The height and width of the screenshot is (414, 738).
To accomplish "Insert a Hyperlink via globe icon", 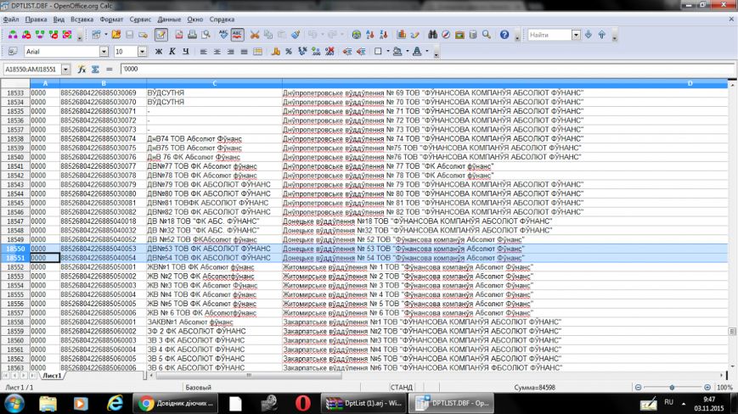I will coord(357,35).
